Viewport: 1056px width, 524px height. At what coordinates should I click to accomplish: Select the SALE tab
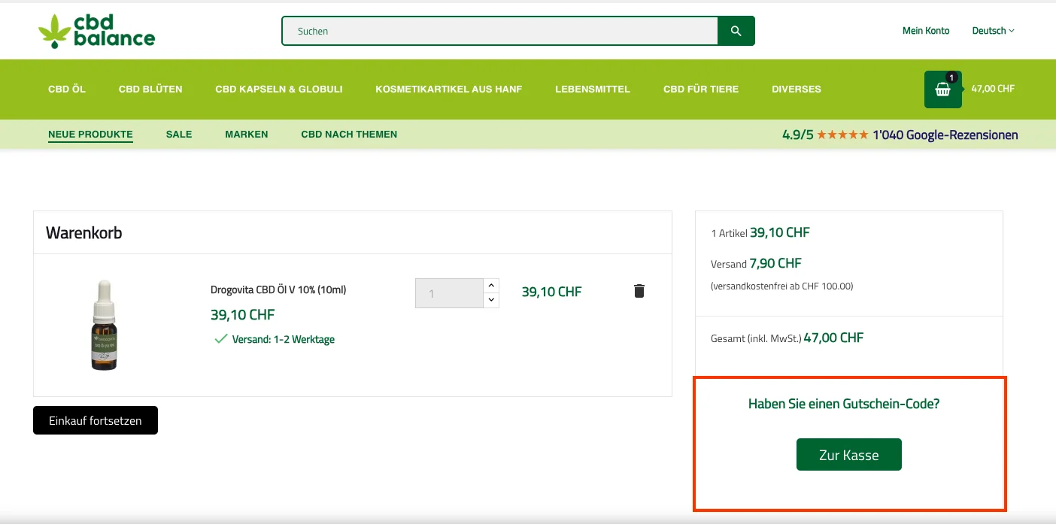coord(179,135)
